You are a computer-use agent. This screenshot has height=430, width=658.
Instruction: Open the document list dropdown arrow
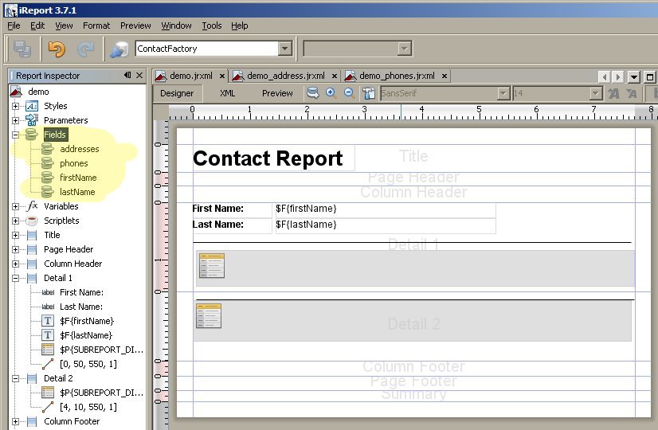633,76
